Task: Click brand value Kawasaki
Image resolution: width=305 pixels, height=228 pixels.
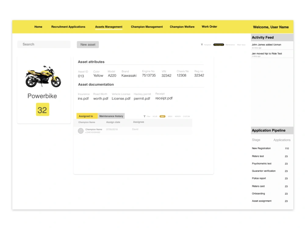Action: pyautogui.click(x=129, y=76)
